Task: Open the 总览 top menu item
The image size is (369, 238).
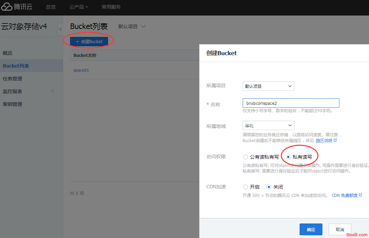Action: click(x=51, y=7)
